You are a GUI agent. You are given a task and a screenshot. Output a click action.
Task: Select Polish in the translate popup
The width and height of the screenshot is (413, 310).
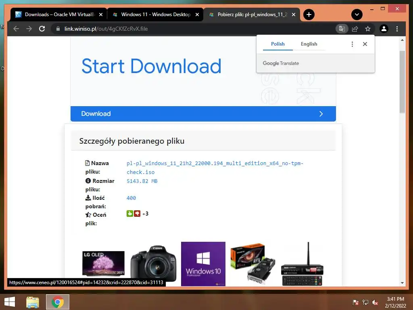[277, 44]
